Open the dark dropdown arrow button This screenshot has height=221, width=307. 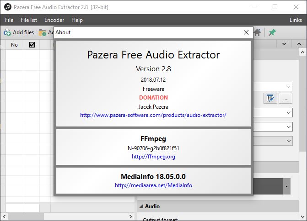[286, 186]
